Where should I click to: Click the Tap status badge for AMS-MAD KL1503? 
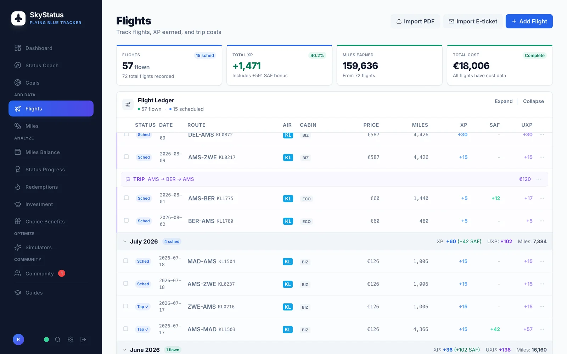pyautogui.click(x=143, y=329)
